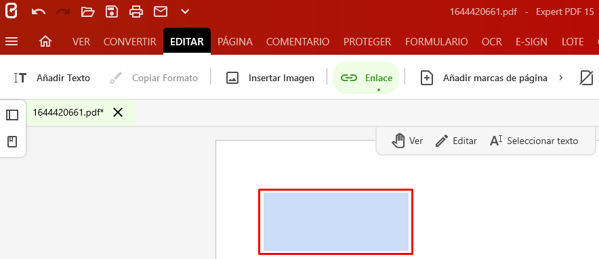Select the blue link rectangle on page
This screenshot has width=599, height=259.
336,222
